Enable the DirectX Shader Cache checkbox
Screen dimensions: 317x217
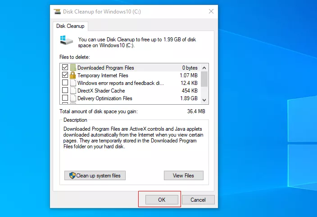point(65,90)
